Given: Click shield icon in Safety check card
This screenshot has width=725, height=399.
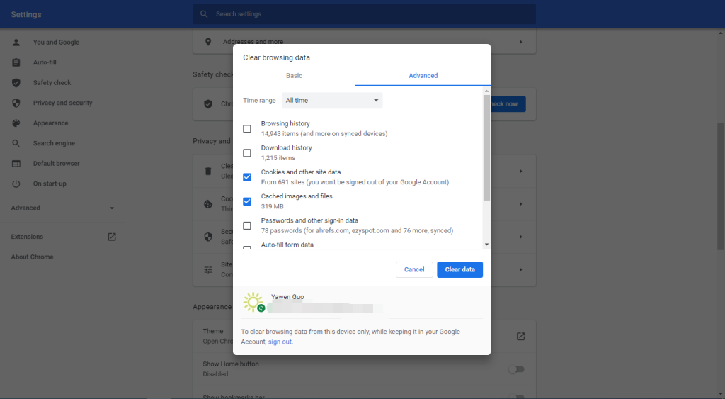Looking at the screenshot, I should (x=208, y=103).
